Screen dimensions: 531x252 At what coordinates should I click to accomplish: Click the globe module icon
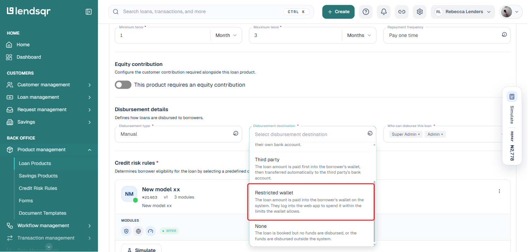tap(138, 231)
